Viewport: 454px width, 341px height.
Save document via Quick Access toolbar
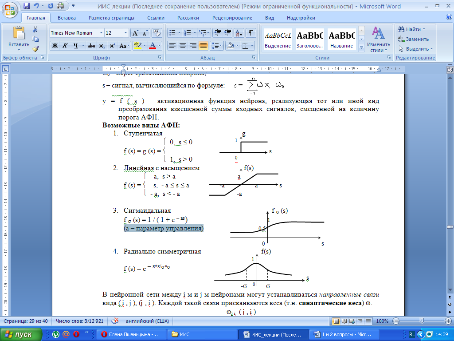tap(26, 6)
